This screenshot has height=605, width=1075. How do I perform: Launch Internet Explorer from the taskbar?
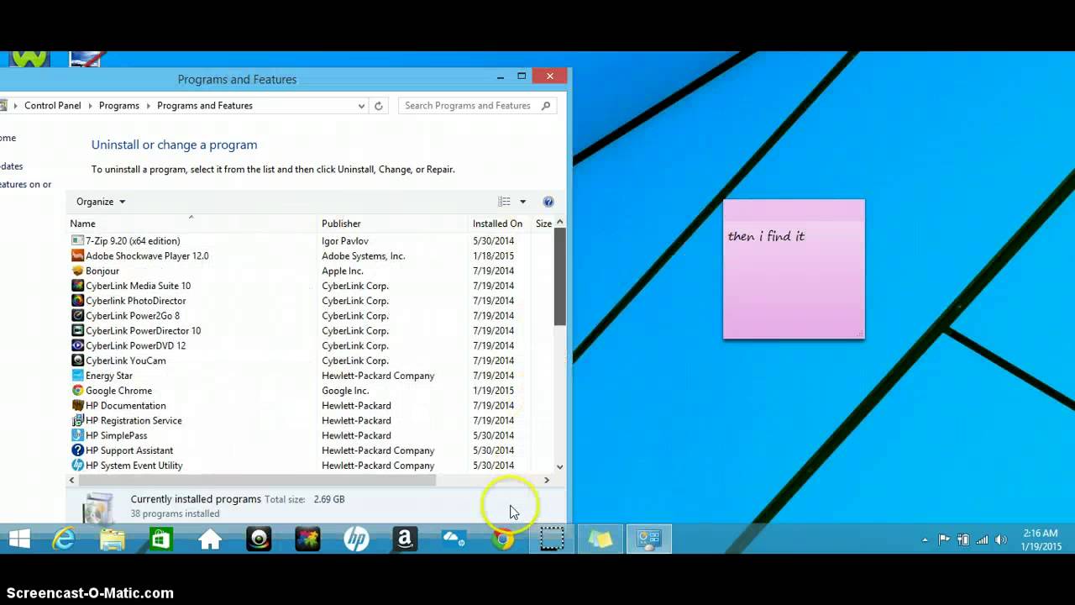(64, 539)
